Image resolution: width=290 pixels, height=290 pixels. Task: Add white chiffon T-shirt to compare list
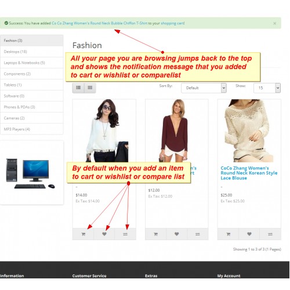pos(125,234)
